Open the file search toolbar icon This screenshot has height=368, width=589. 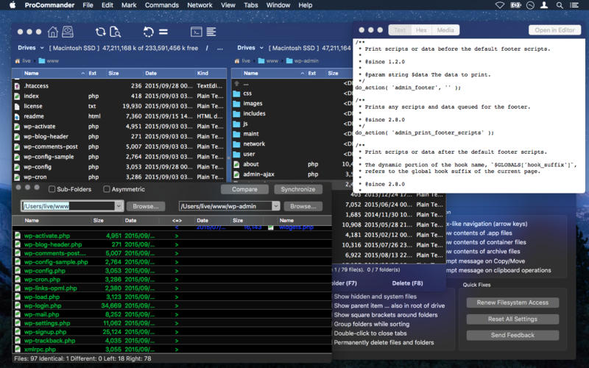(x=115, y=32)
